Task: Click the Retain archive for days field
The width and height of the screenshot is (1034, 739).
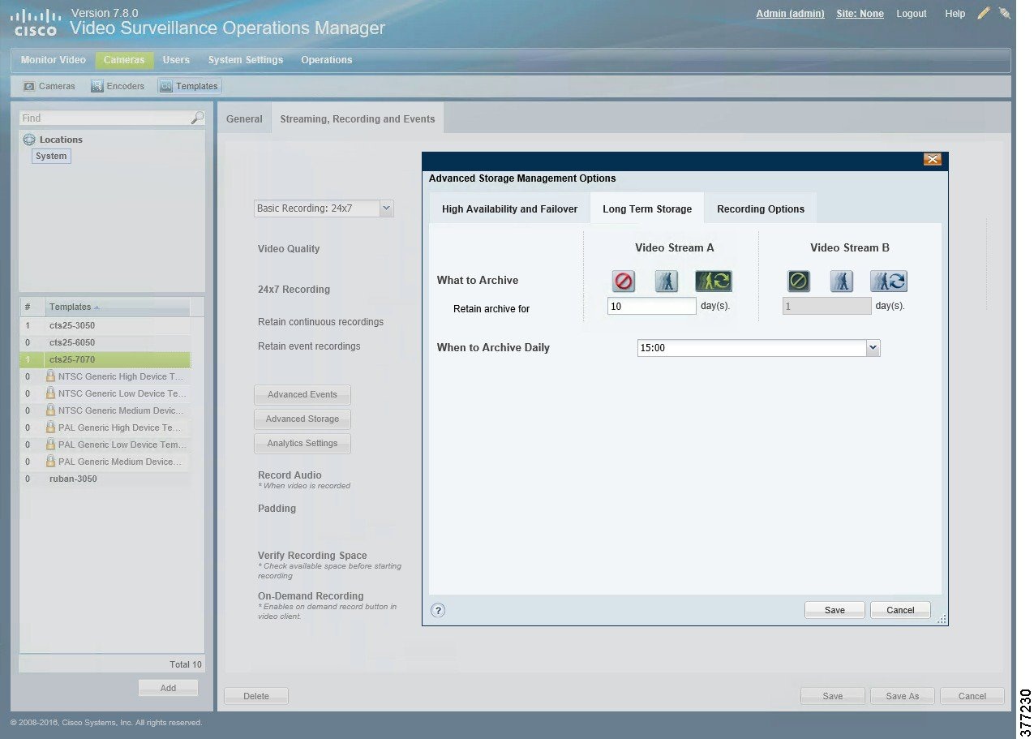Action: pyautogui.click(x=651, y=307)
